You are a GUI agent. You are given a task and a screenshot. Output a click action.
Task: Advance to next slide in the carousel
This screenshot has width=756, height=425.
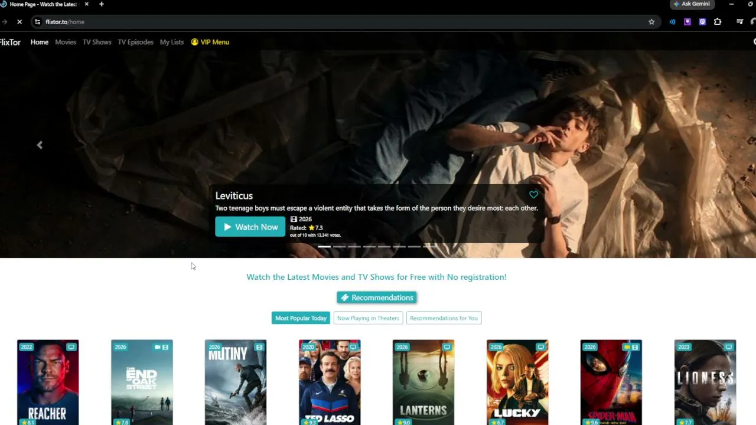[x=713, y=145]
